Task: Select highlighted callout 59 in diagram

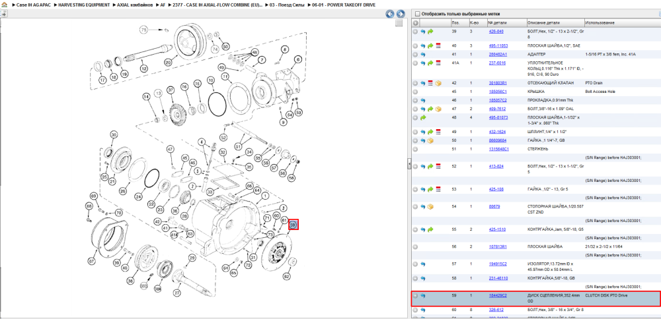Action: [x=294, y=225]
